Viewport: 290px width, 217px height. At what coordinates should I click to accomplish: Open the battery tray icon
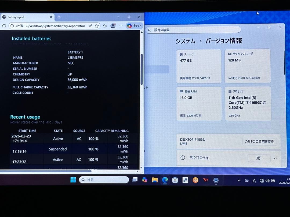[273, 181]
